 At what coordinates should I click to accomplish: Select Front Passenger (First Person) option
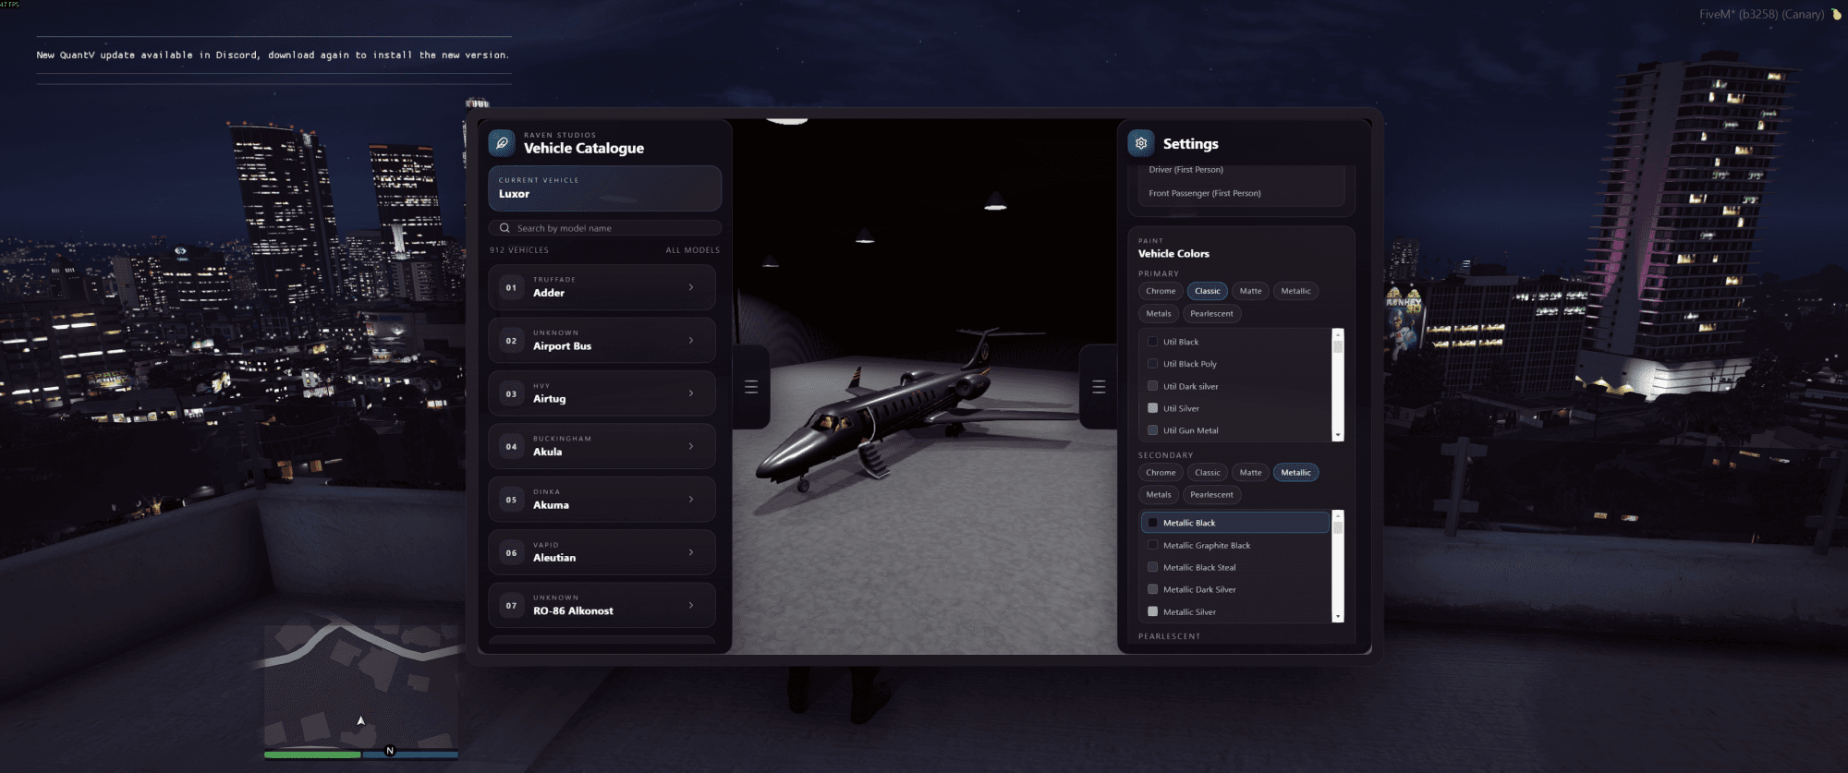pyautogui.click(x=1204, y=193)
